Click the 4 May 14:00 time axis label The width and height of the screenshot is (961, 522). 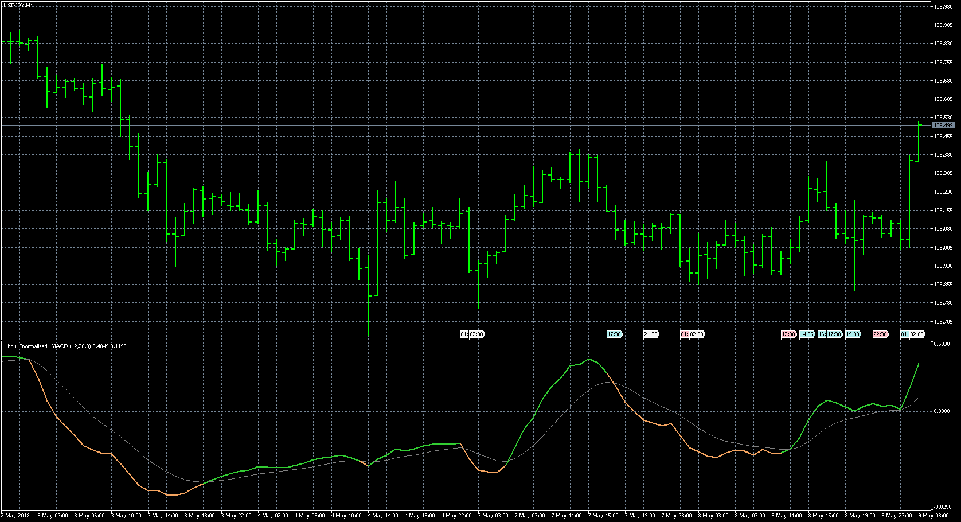tap(384, 516)
